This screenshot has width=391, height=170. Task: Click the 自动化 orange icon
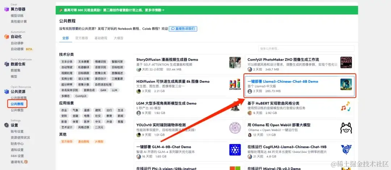pyautogui.click(x=7, y=36)
